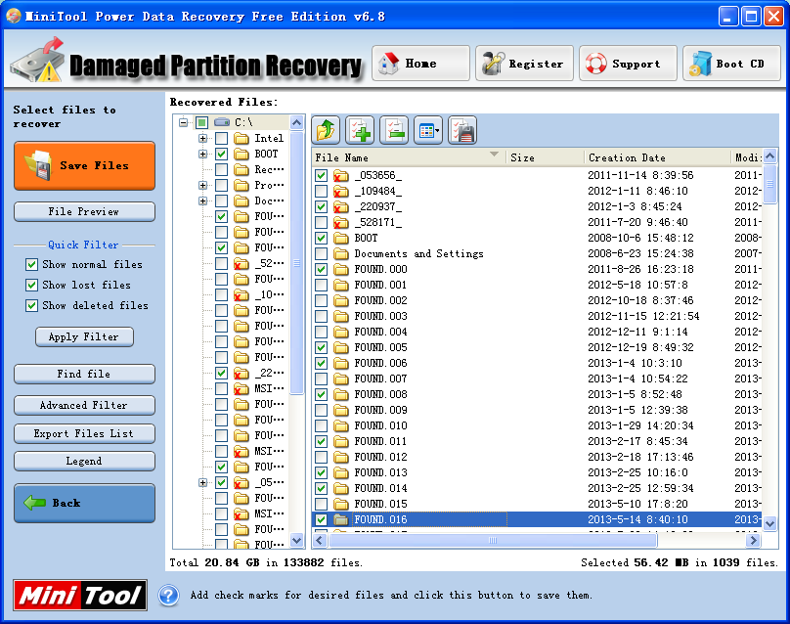Go Back to previous step
This screenshot has width=790, height=624.
click(x=84, y=503)
